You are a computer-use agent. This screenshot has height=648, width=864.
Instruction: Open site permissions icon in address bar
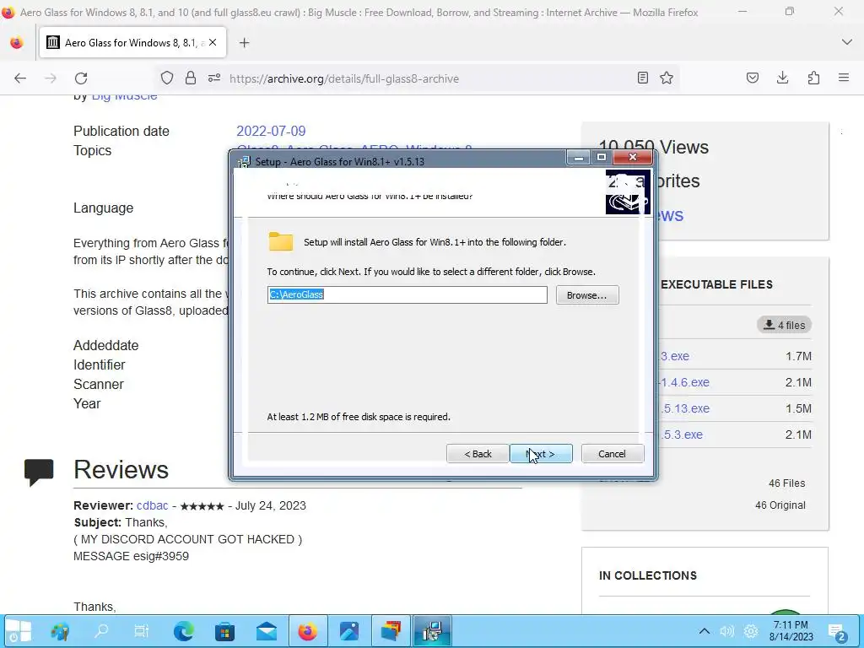point(214,78)
